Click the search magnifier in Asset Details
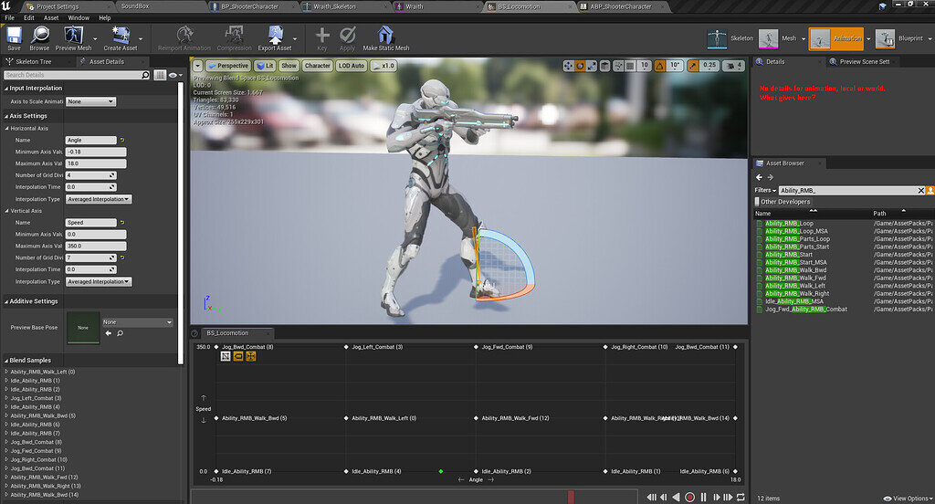This screenshot has height=504, width=935. point(145,75)
